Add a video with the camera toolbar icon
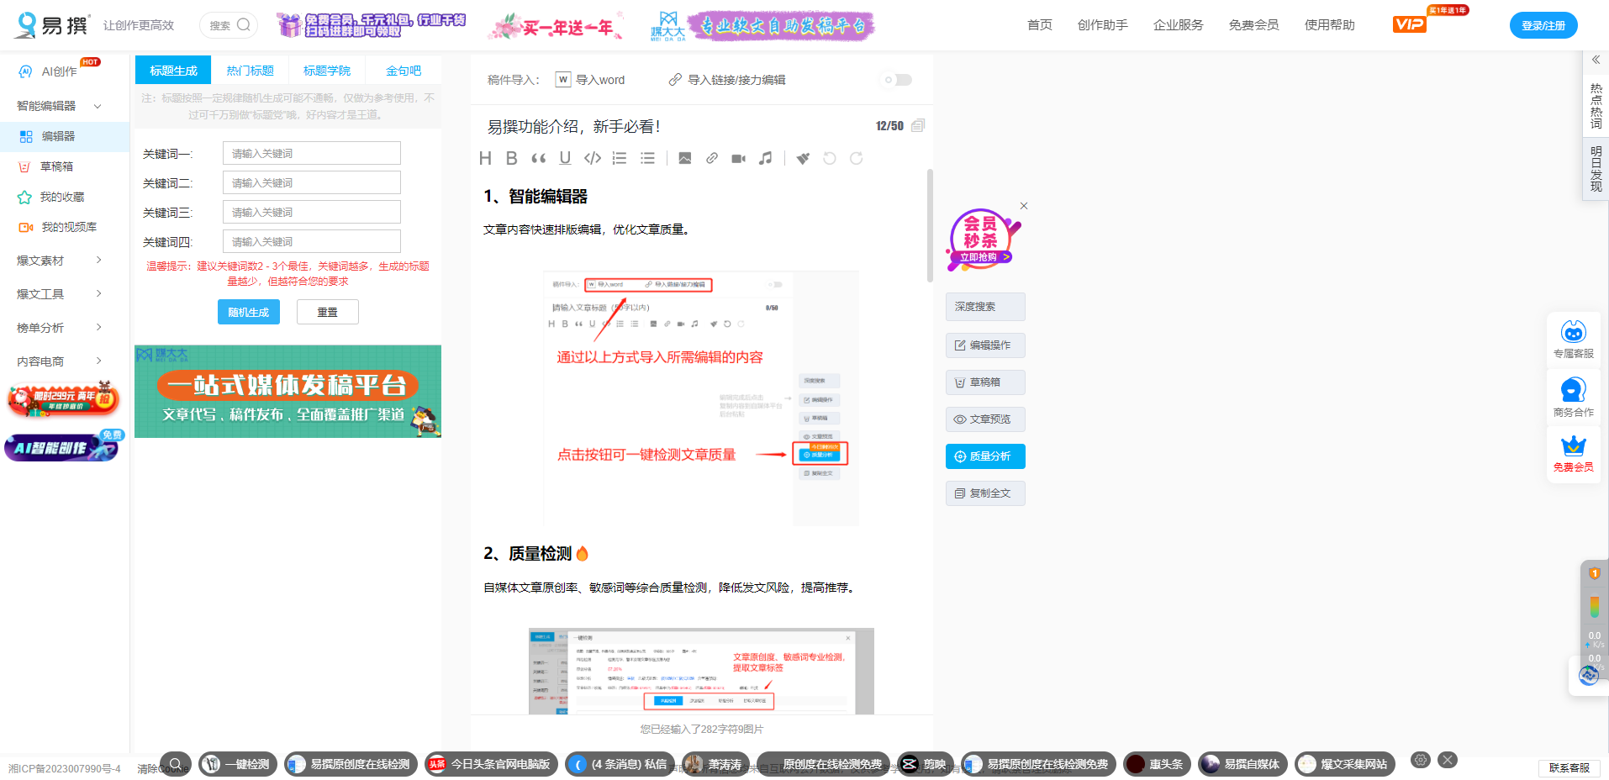The height and width of the screenshot is (780, 1609). point(739,157)
